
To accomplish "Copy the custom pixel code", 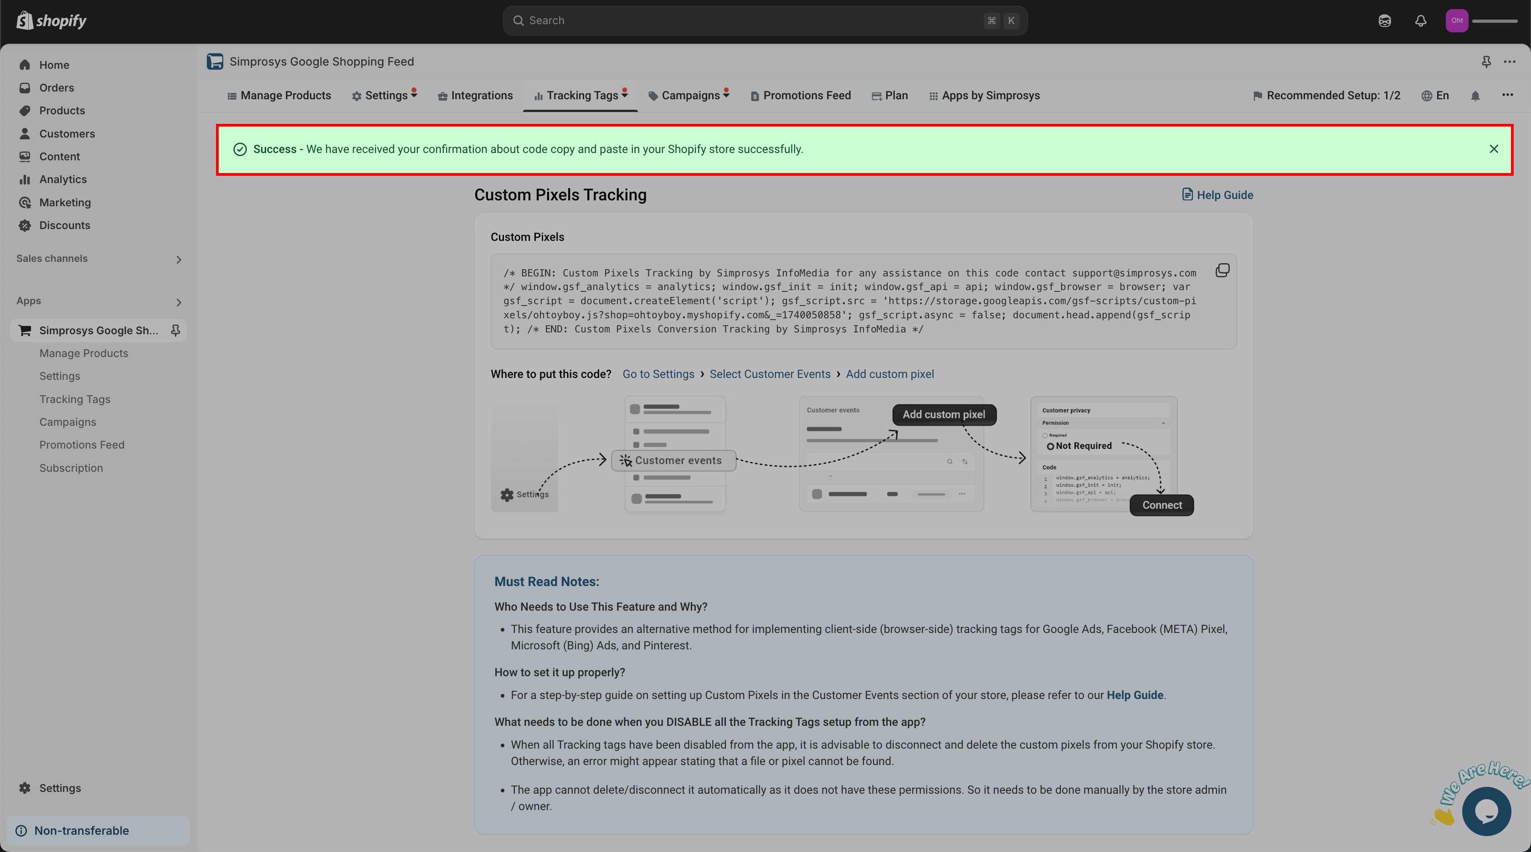I will [x=1222, y=271].
